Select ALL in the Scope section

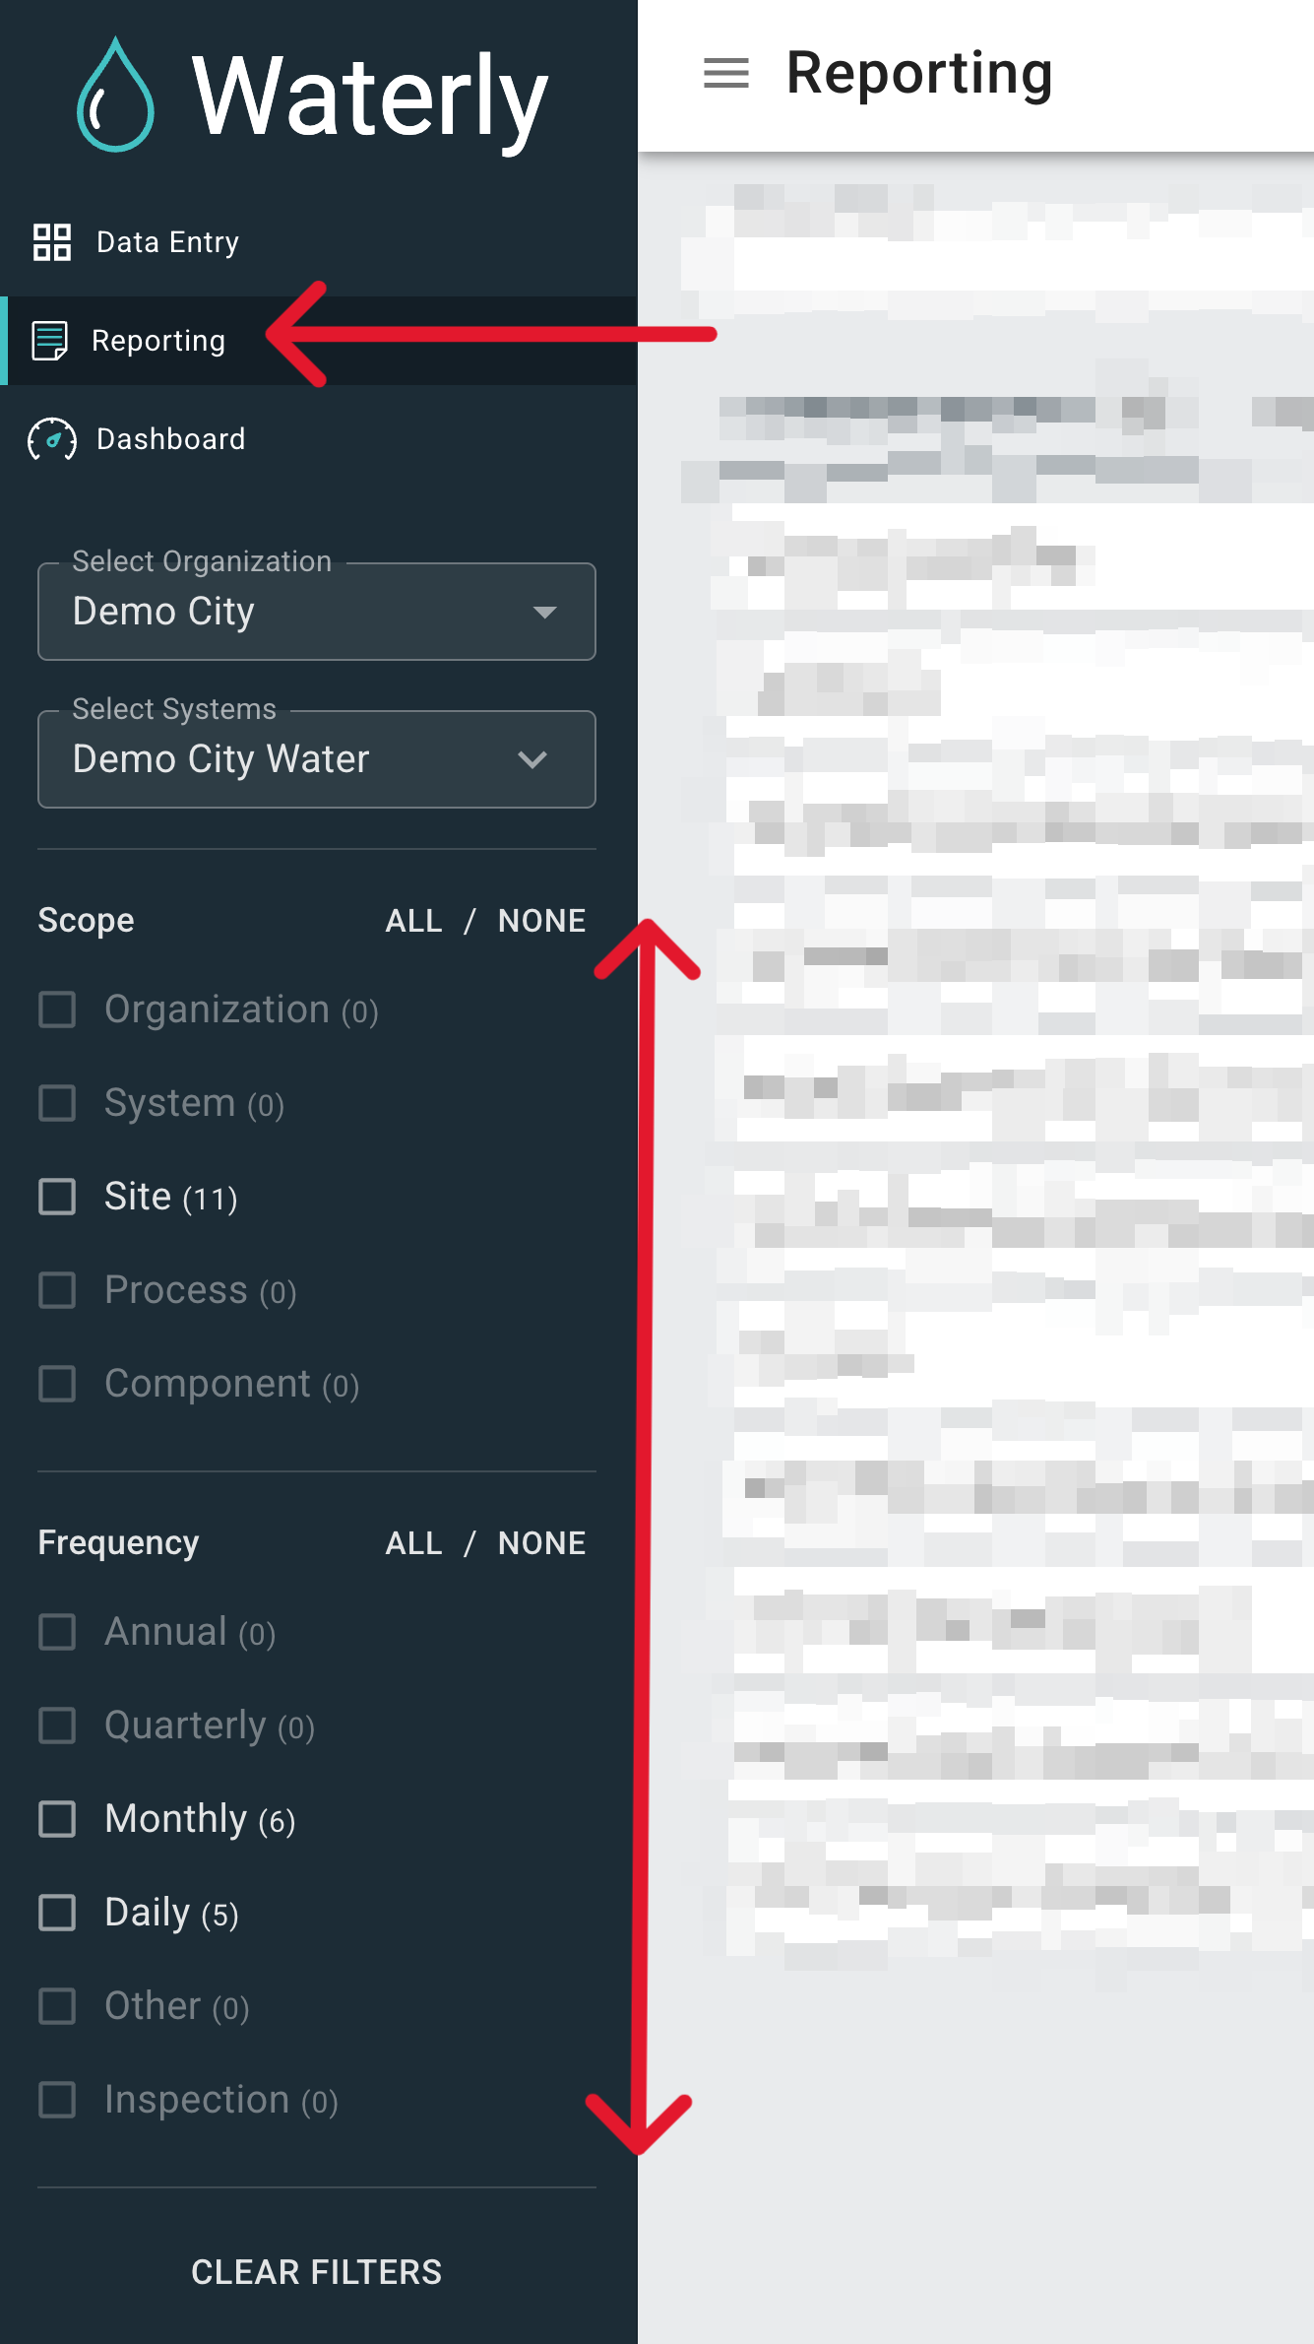coord(414,921)
